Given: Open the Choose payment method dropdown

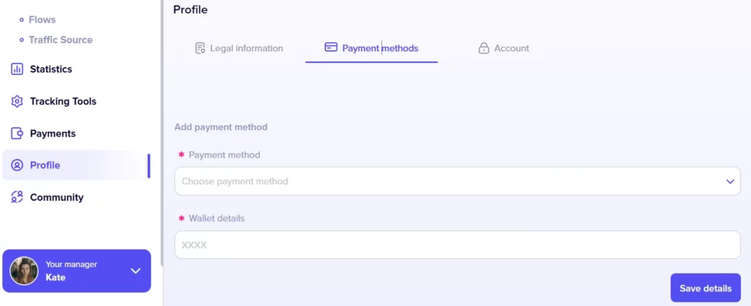Looking at the screenshot, I should coord(458,182).
